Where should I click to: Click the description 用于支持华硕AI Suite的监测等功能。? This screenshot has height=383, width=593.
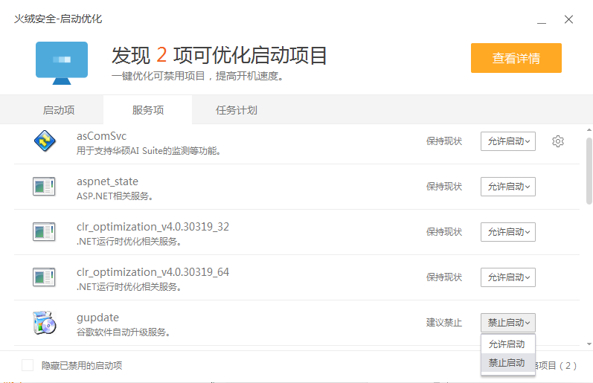click(x=149, y=151)
